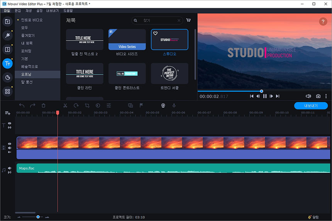
Task: Select 인트로 비디오 category
Action: pos(32,20)
